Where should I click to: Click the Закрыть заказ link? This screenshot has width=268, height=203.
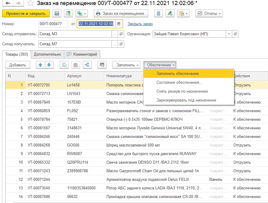click(140, 24)
